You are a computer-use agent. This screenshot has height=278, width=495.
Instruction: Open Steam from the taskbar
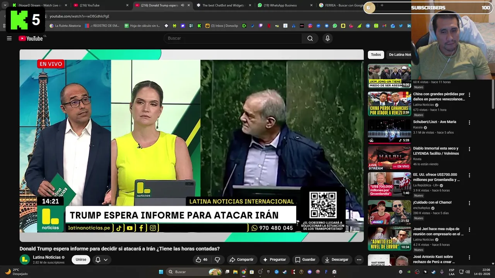pos(285,272)
